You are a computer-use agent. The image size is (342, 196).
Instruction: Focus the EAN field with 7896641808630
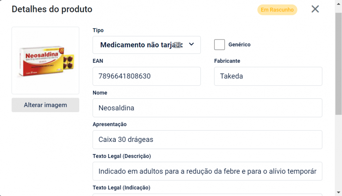click(x=146, y=76)
